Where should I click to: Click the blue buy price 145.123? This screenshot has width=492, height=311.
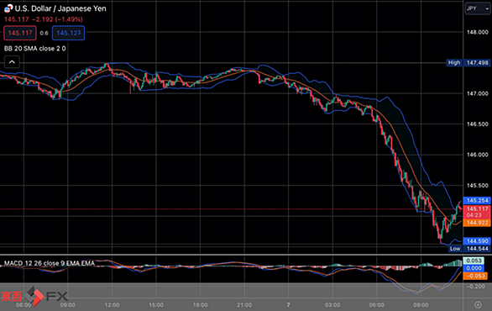(68, 33)
